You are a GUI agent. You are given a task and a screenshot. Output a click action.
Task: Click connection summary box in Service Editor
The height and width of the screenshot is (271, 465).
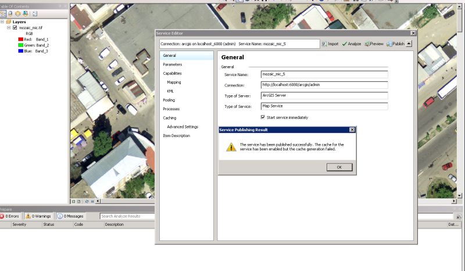click(x=239, y=44)
